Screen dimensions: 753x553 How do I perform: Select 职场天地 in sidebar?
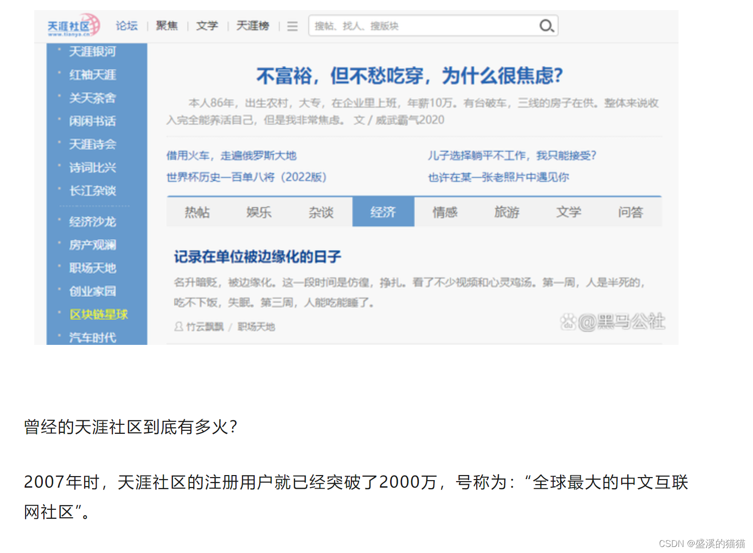coord(93,268)
